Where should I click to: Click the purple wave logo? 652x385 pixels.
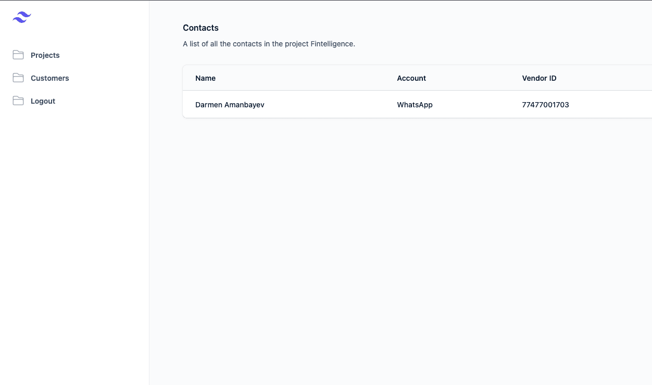tap(22, 17)
